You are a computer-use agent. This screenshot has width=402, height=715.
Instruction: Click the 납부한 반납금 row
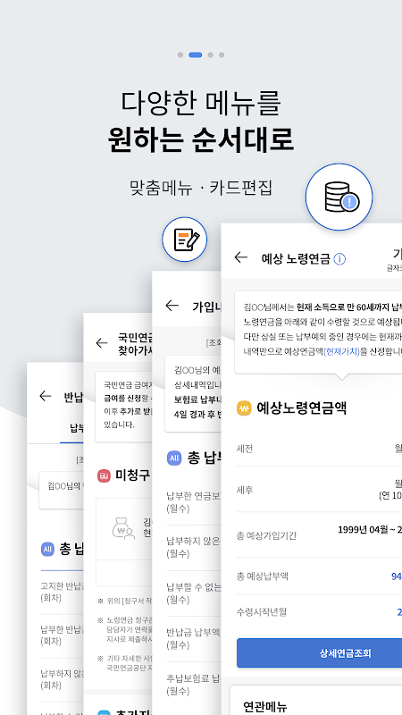pyautogui.click(x=62, y=635)
